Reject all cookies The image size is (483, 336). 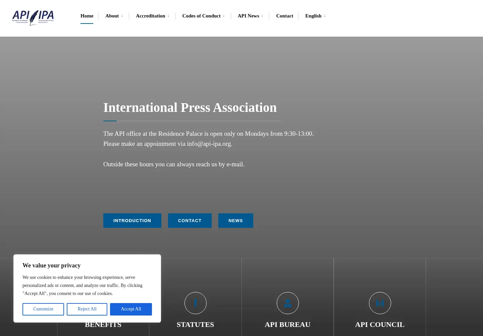coord(87,309)
